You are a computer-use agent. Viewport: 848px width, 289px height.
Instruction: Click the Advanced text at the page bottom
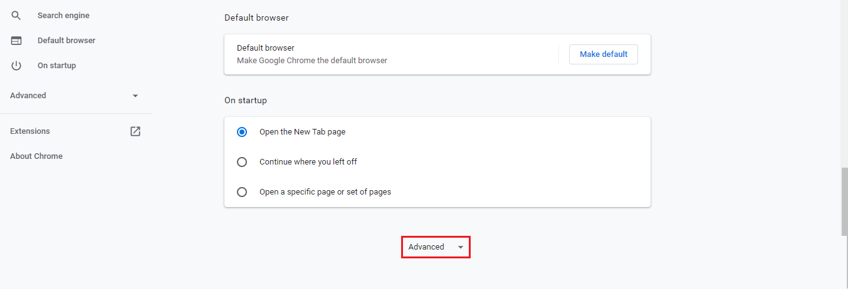coord(426,247)
